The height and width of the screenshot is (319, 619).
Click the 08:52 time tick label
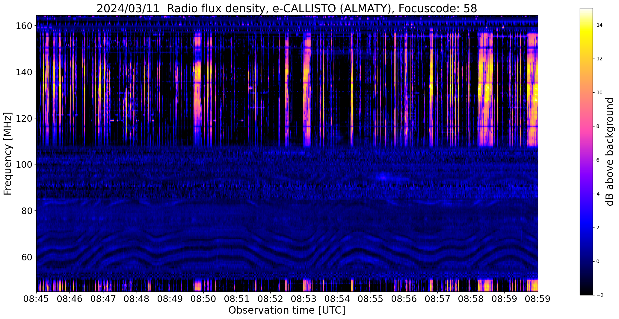coord(270,299)
